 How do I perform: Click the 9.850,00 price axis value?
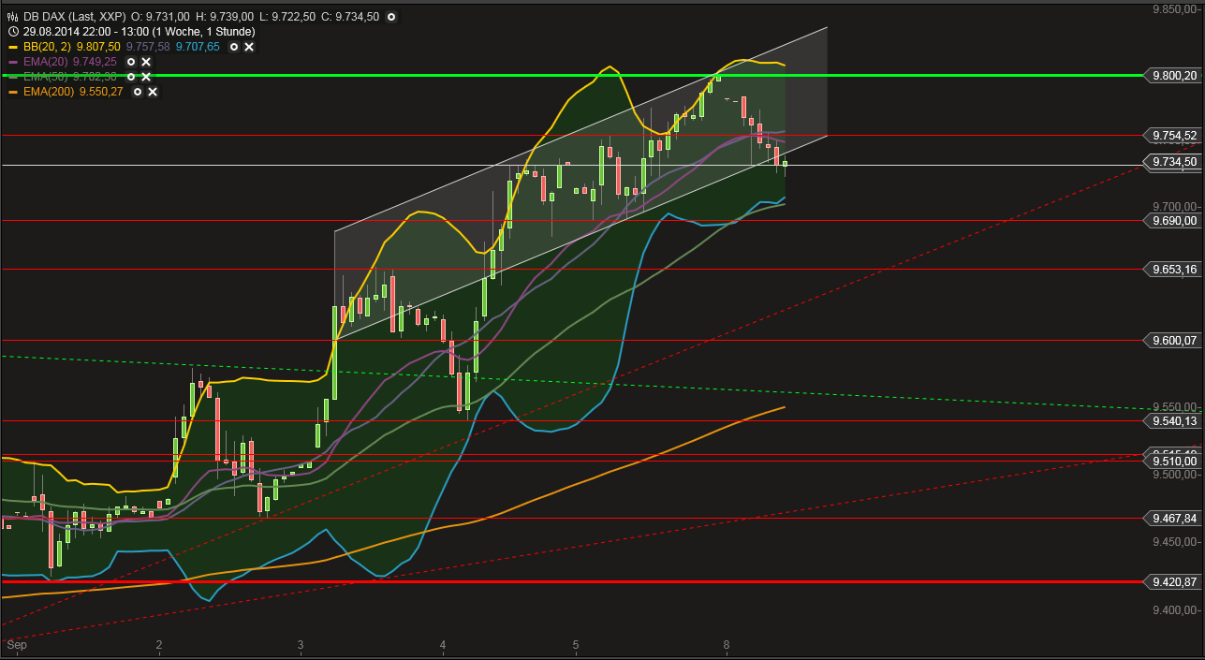pyautogui.click(x=1176, y=8)
